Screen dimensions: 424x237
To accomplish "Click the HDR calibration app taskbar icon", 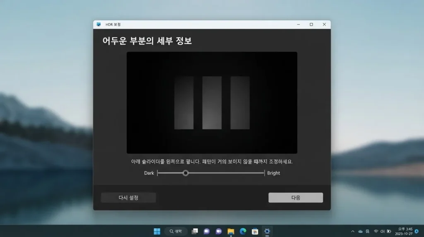I will click(x=267, y=231).
